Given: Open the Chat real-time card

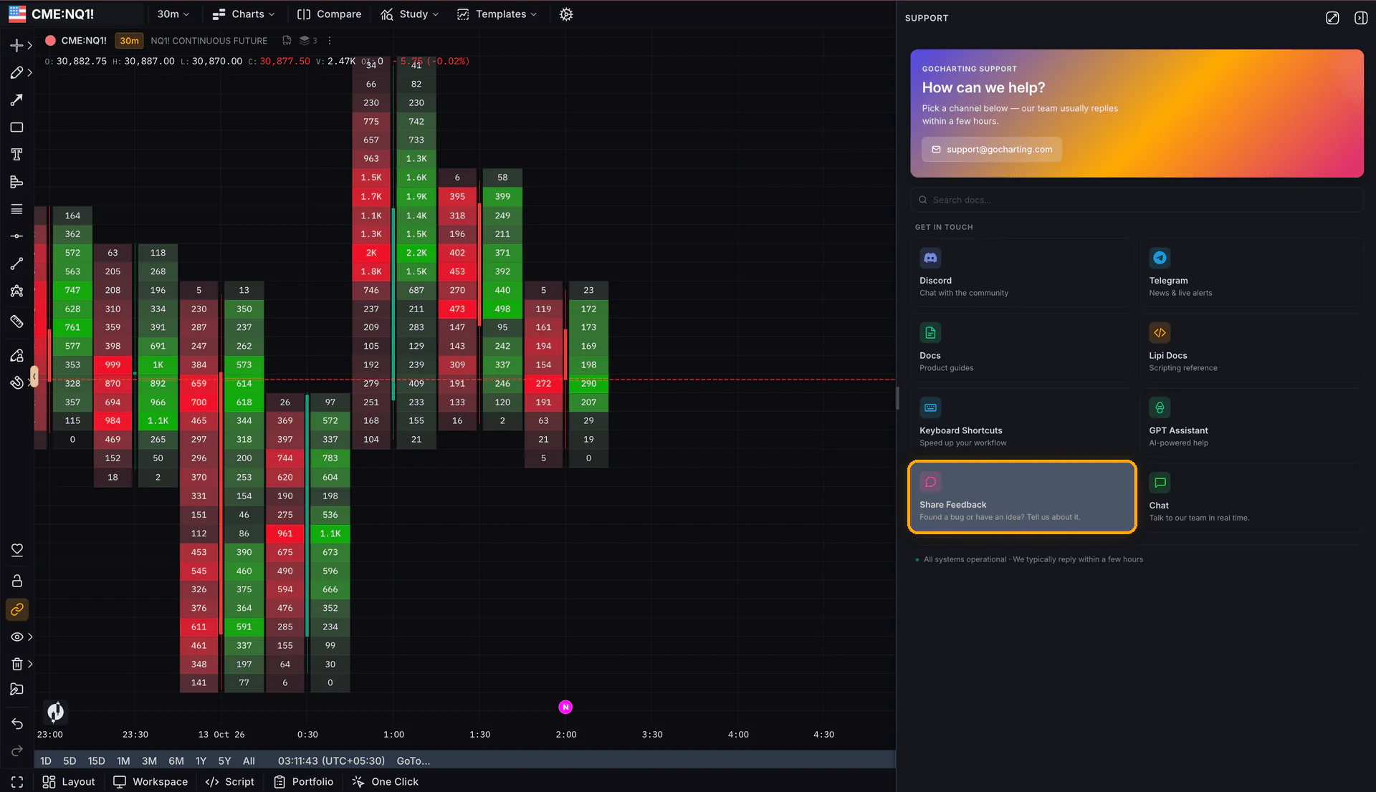Looking at the screenshot, I should pos(1252,498).
